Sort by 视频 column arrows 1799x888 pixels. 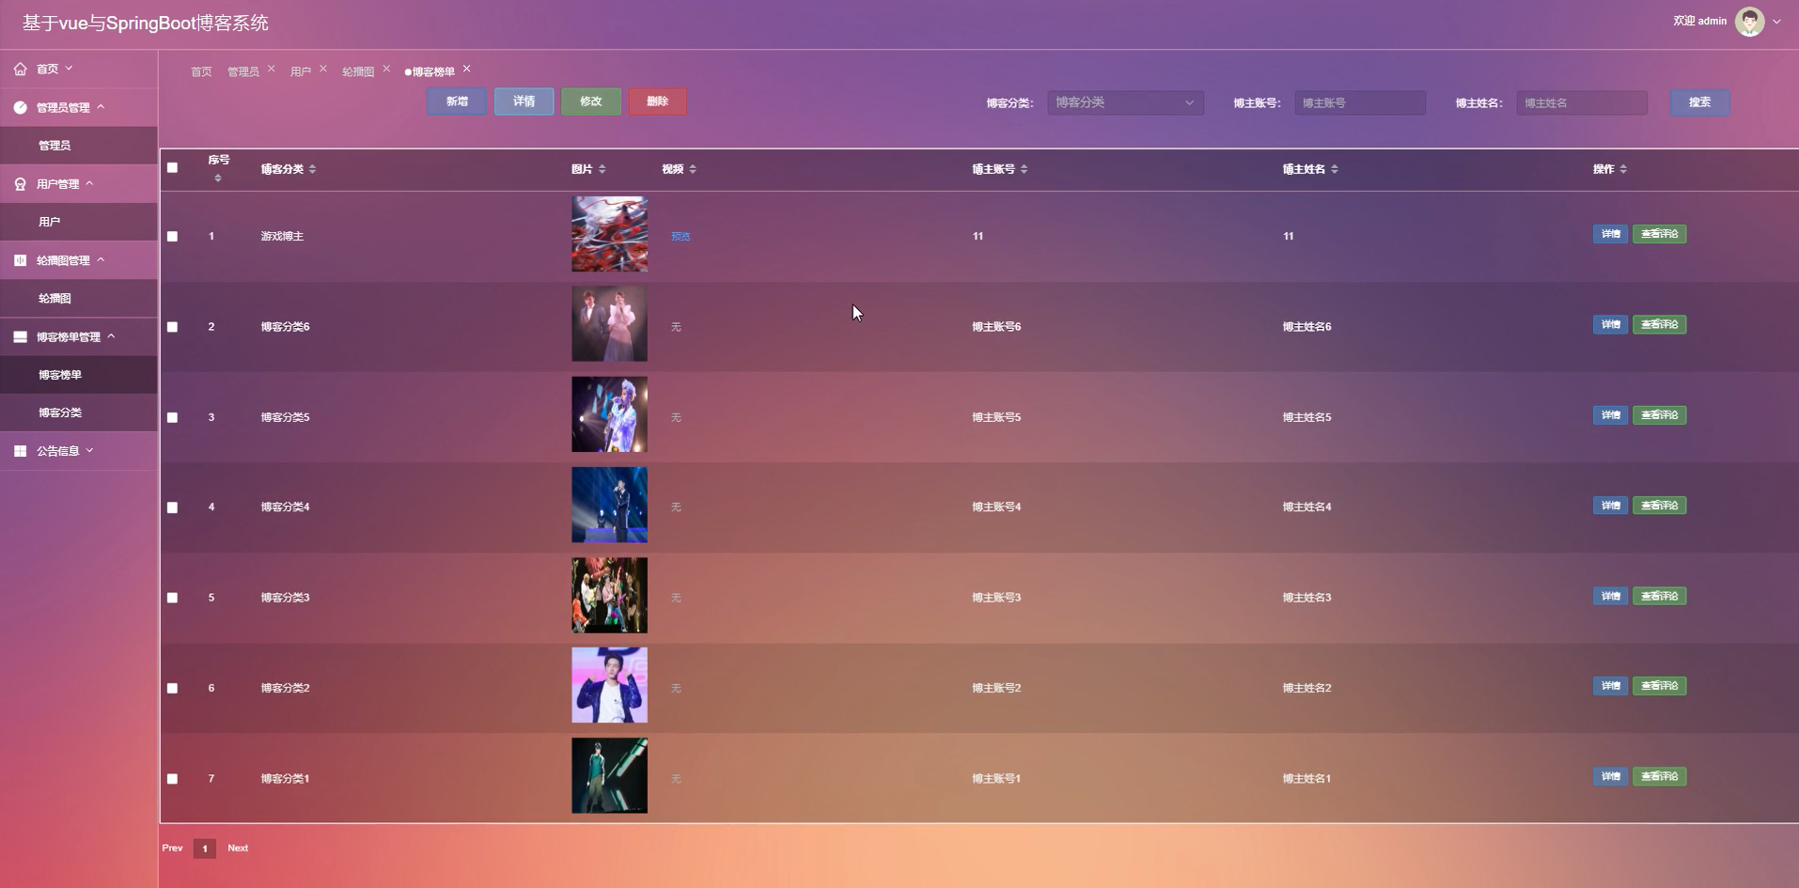pos(693,169)
